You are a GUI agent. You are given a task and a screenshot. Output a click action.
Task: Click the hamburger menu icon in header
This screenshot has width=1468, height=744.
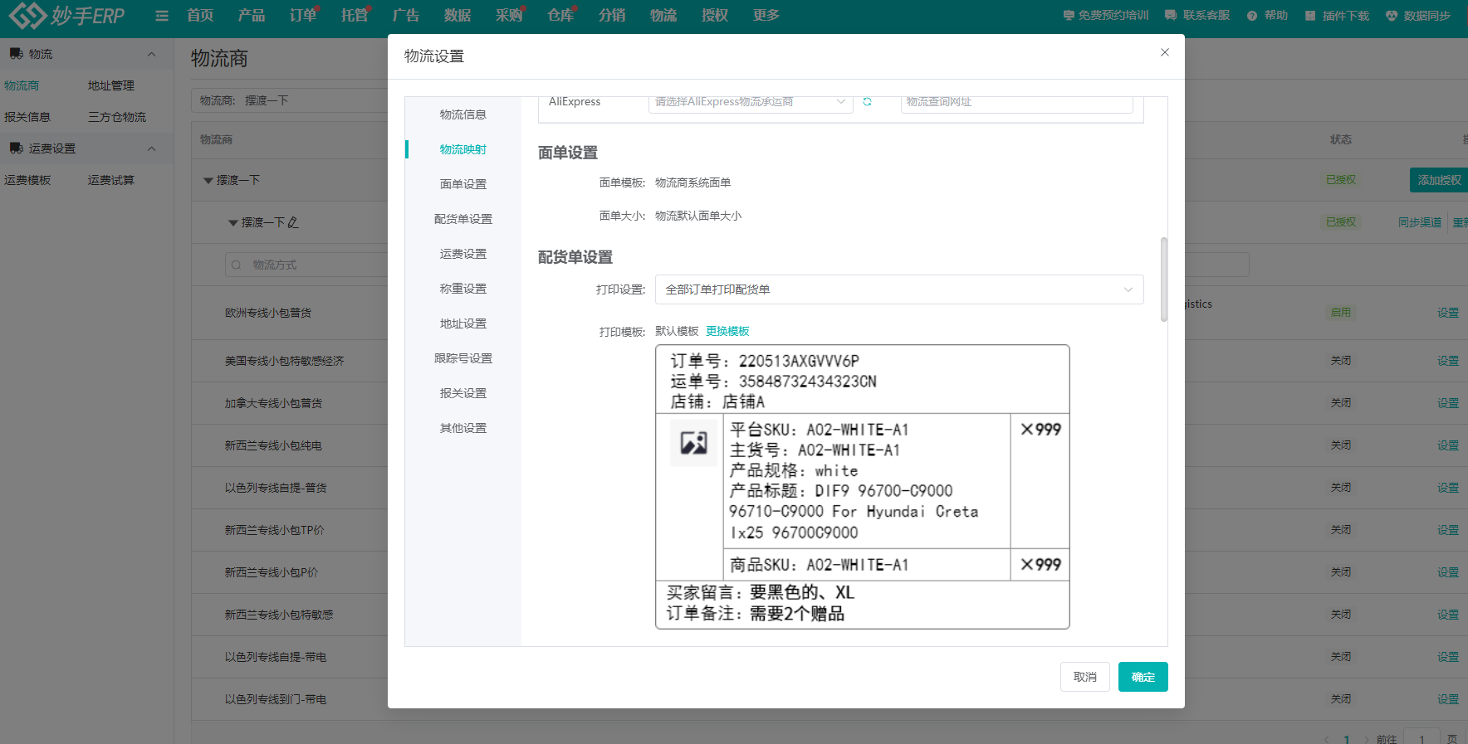(162, 16)
